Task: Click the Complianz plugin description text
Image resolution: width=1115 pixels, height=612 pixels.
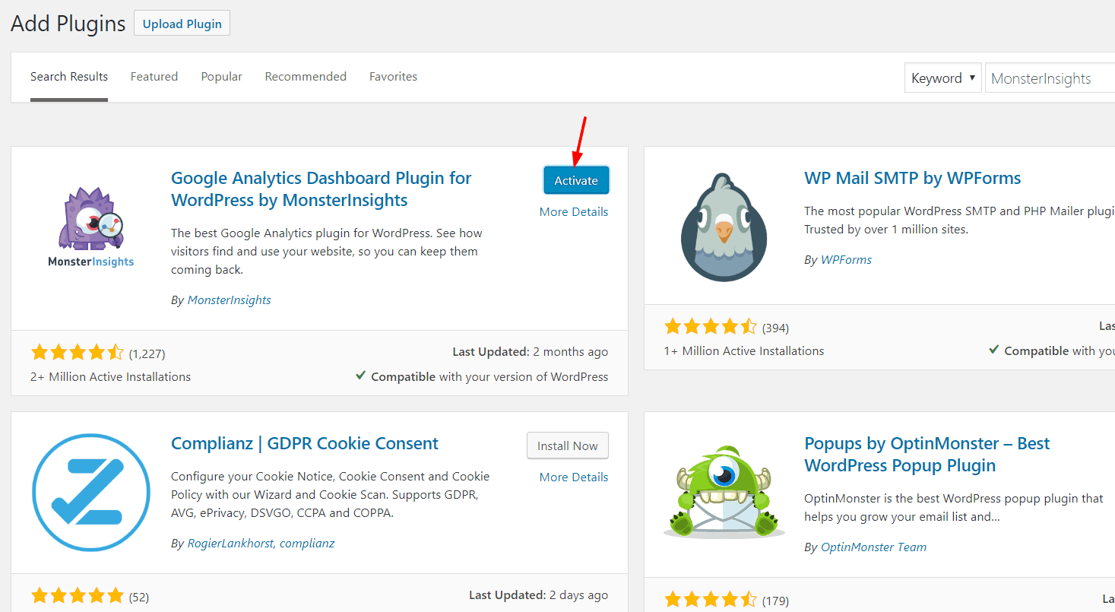Action: (331, 494)
